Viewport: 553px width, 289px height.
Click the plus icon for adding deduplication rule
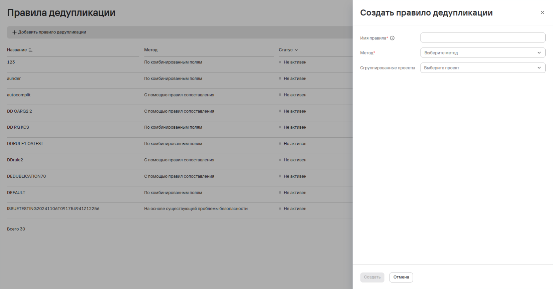tap(14, 32)
